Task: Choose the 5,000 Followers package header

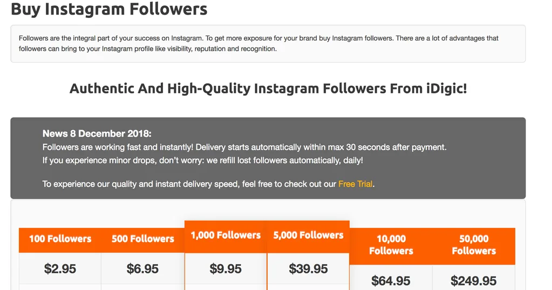Action: [x=309, y=237]
